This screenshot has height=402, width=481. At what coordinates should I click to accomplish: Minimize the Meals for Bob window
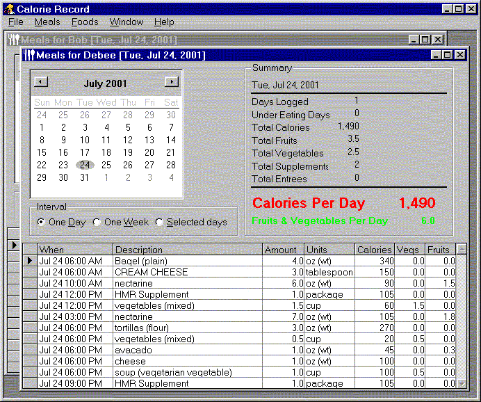414,40
